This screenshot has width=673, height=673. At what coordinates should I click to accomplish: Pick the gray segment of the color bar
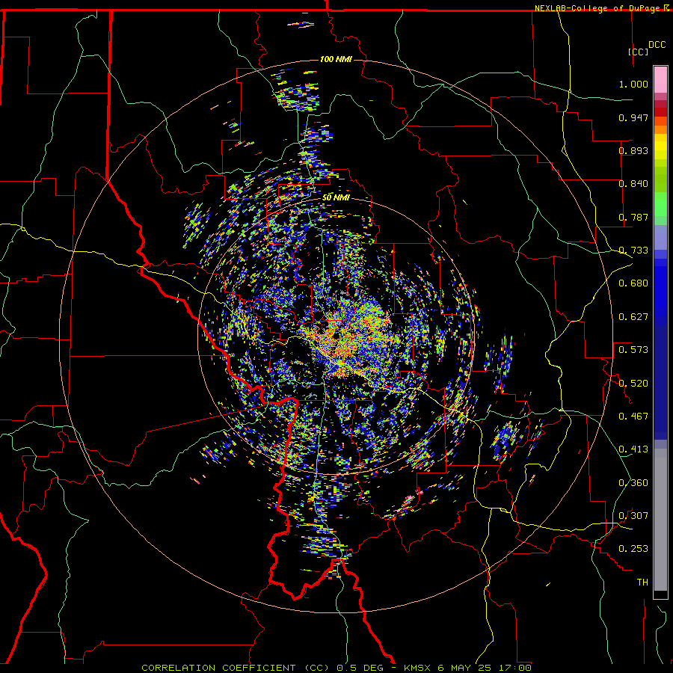[x=660, y=520]
